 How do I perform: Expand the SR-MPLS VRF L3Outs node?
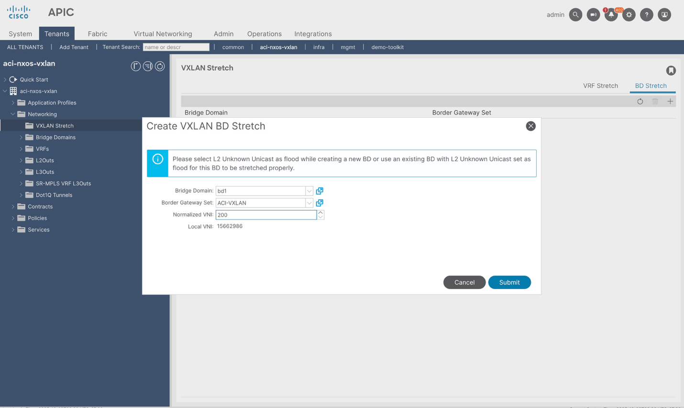click(x=21, y=184)
